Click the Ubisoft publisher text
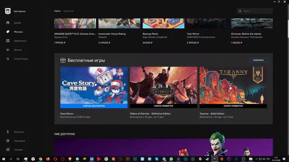Screen dimensions: 289x162 click(x=103, y=37)
